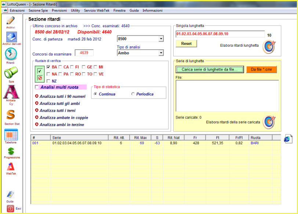Check the MI wheel checkbox

[95, 67]
